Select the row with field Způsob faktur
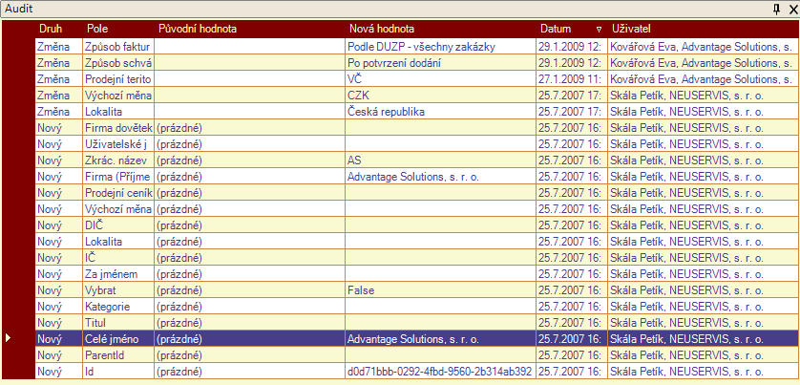 click(x=118, y=46)
